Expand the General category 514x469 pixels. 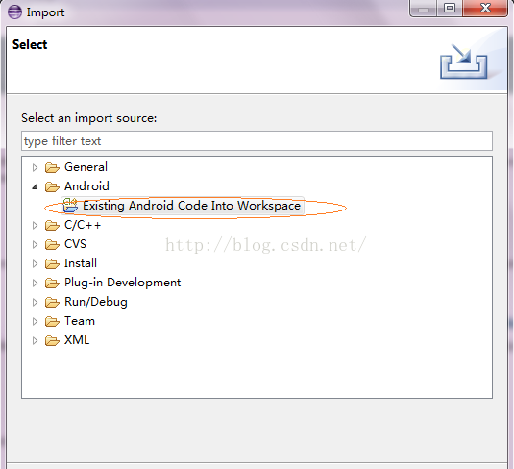point(35,167)
